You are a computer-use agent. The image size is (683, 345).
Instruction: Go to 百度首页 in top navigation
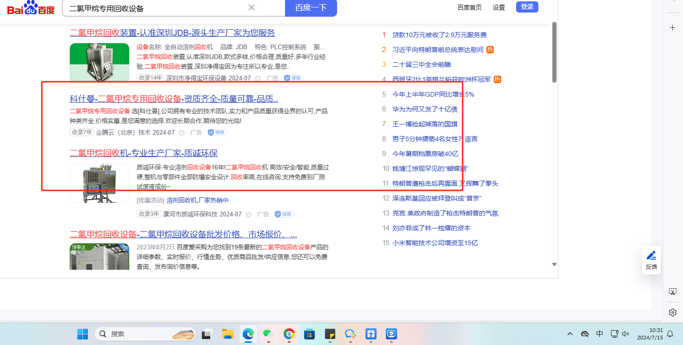pyautogui.click(x=469, y=7)
